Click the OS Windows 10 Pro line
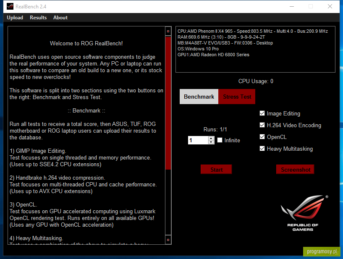343x259 pixels. click(198, 49)
